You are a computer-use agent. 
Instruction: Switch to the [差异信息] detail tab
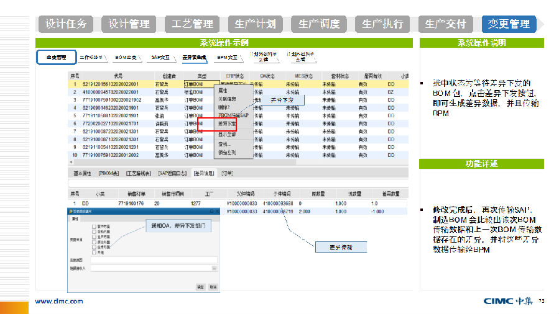203,173
